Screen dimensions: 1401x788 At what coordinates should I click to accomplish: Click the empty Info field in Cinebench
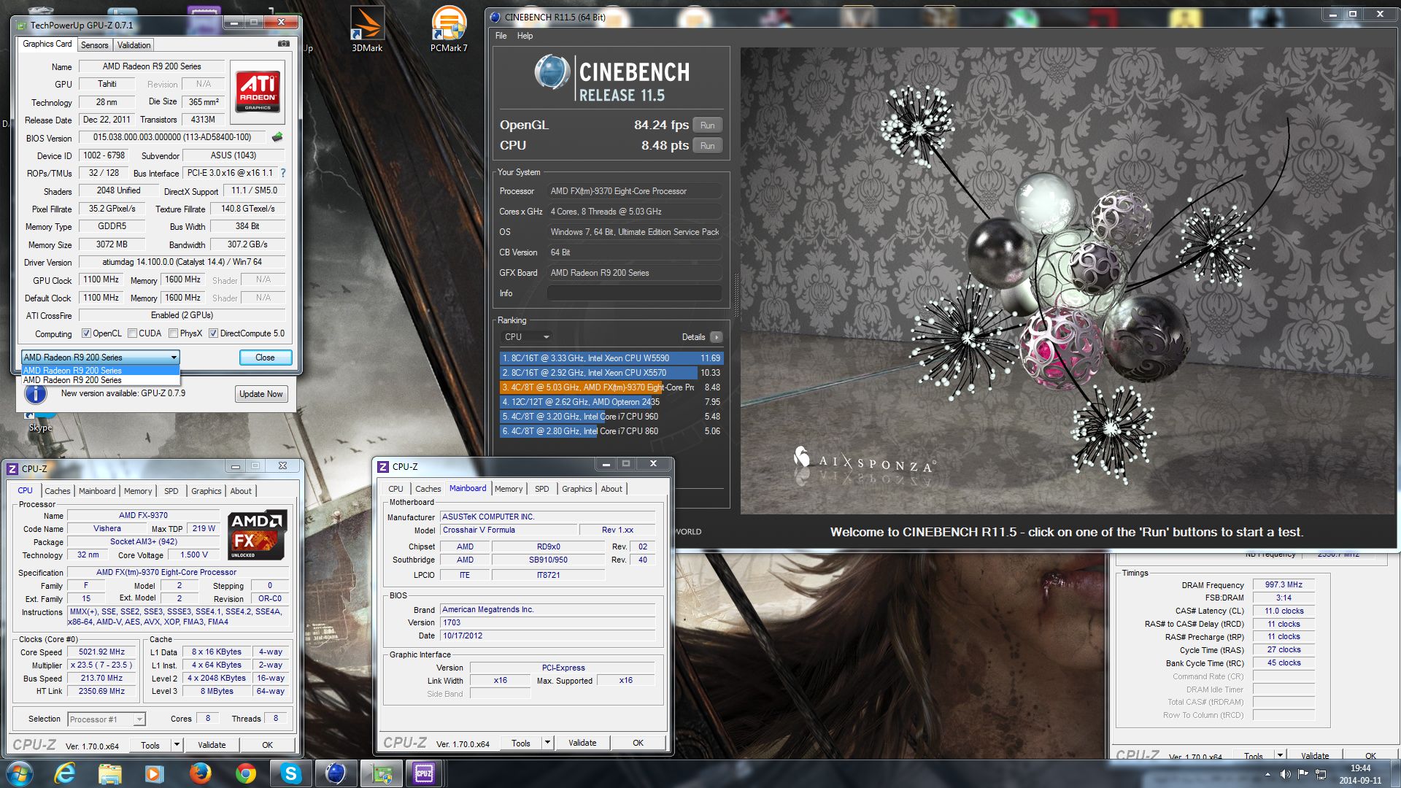click(x=634, y=293)
